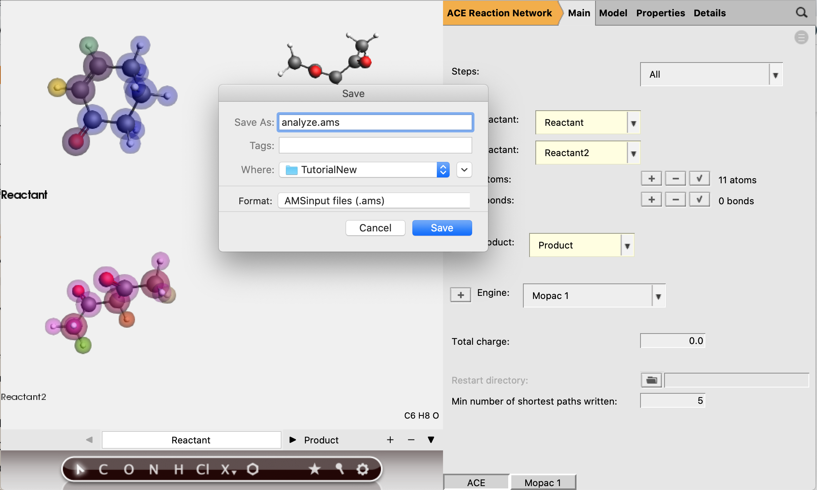
Task: Open the Mopac 1 tab at the bottom
Action: 543,482
